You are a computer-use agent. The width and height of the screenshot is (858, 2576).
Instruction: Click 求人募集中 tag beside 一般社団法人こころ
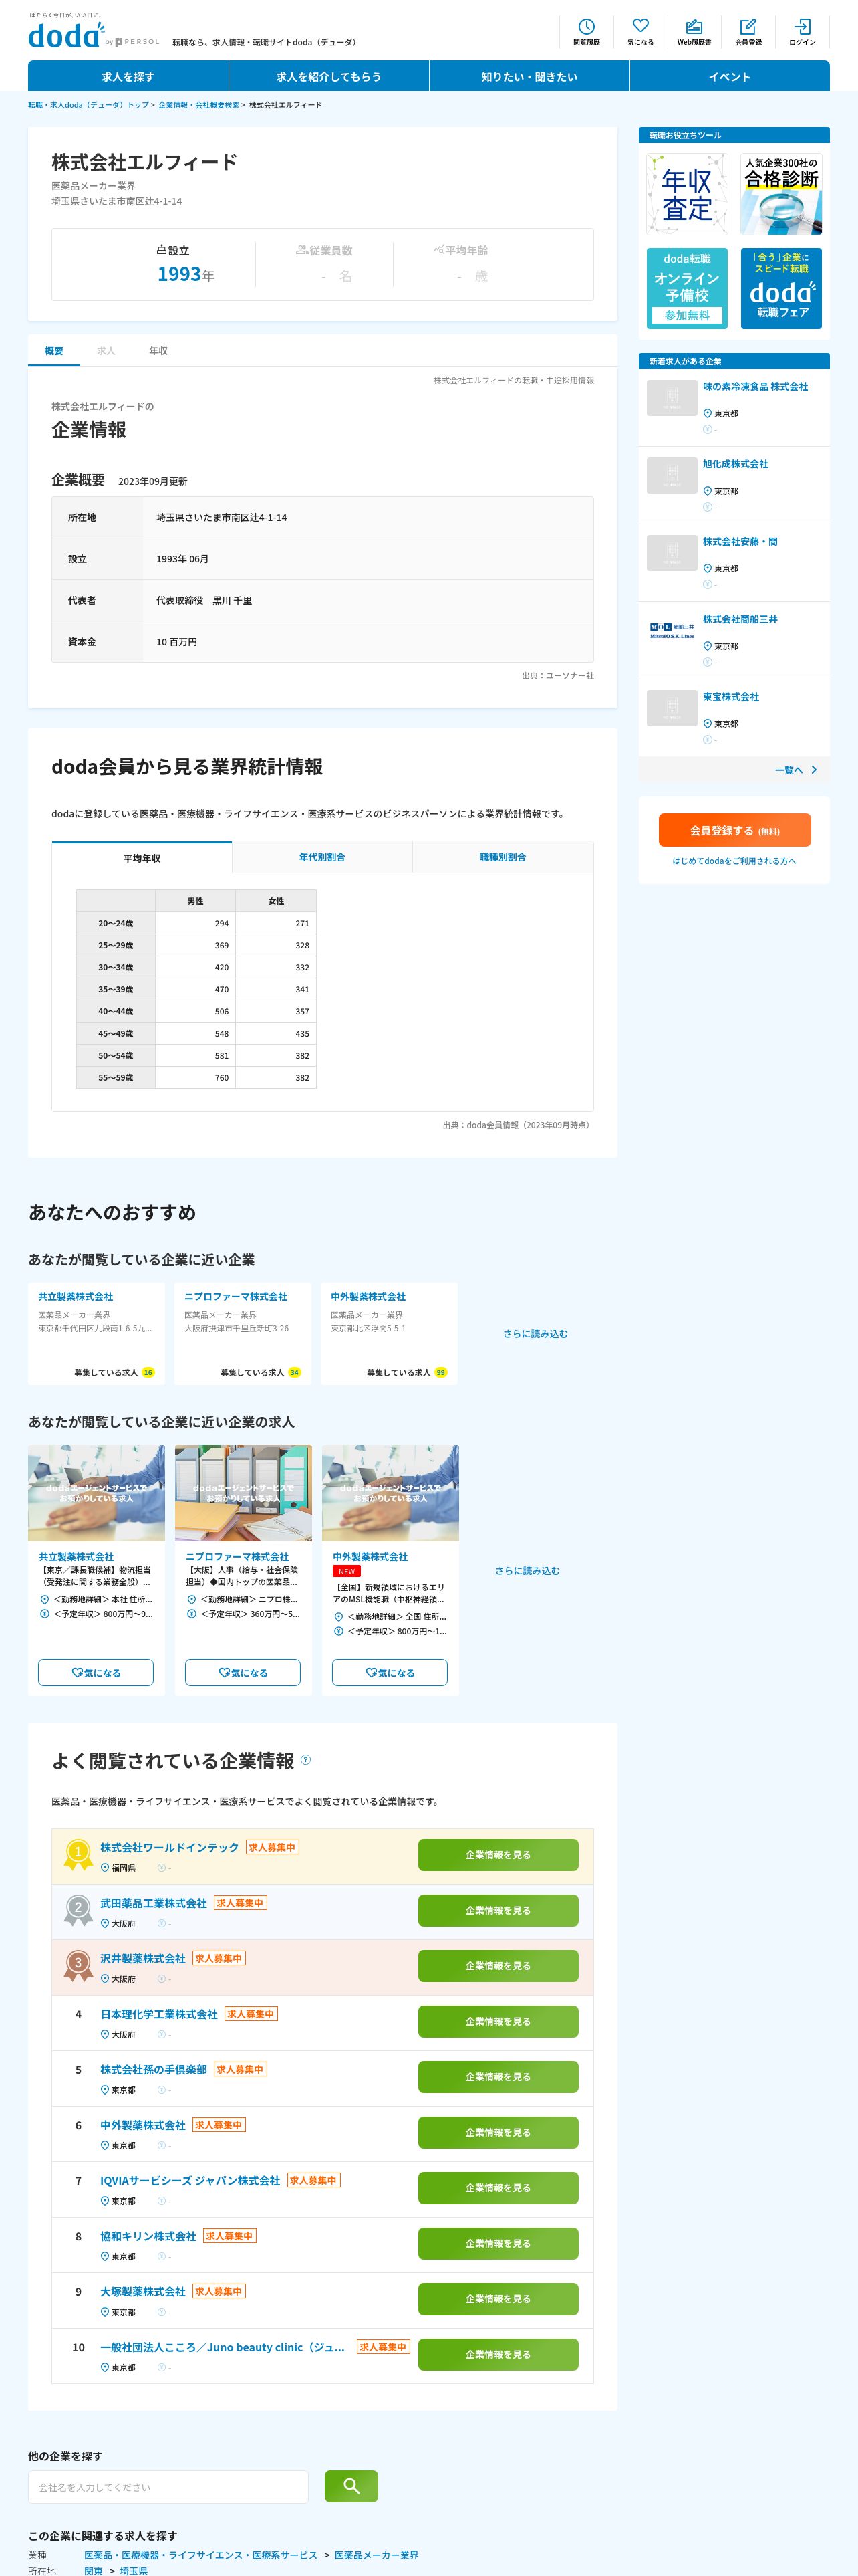pyautogui.click(x=382, y=2347)
